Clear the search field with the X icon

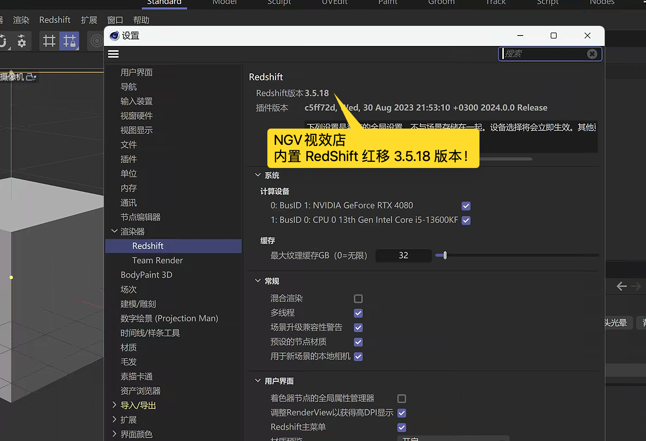pyautogui.click(x=592, y=54)
